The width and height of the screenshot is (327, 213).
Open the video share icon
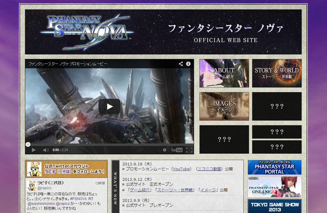click(181, 64)
